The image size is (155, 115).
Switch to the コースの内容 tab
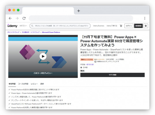23,84
